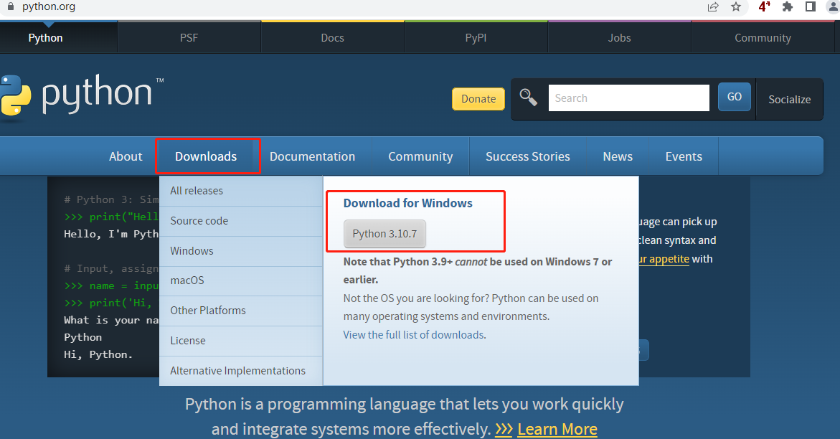The image size is (840, 439).
Task: Click the Learn More arrows icon
Action: pyautogui.click(x=504, y=429)
